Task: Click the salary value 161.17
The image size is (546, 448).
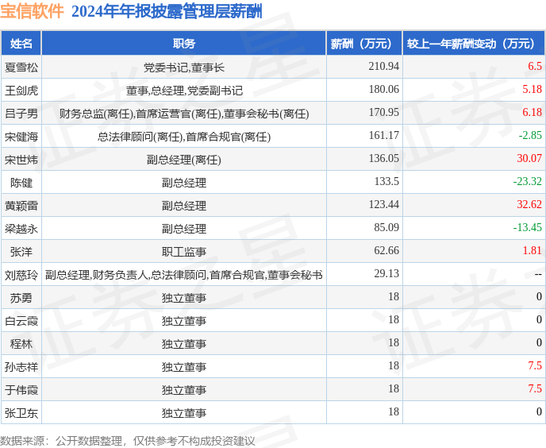Action: 384,135
